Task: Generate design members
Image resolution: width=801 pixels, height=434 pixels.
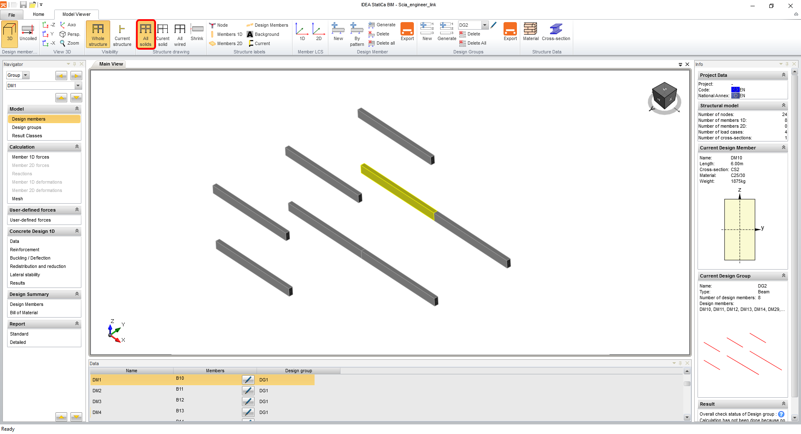Action: 382,25
